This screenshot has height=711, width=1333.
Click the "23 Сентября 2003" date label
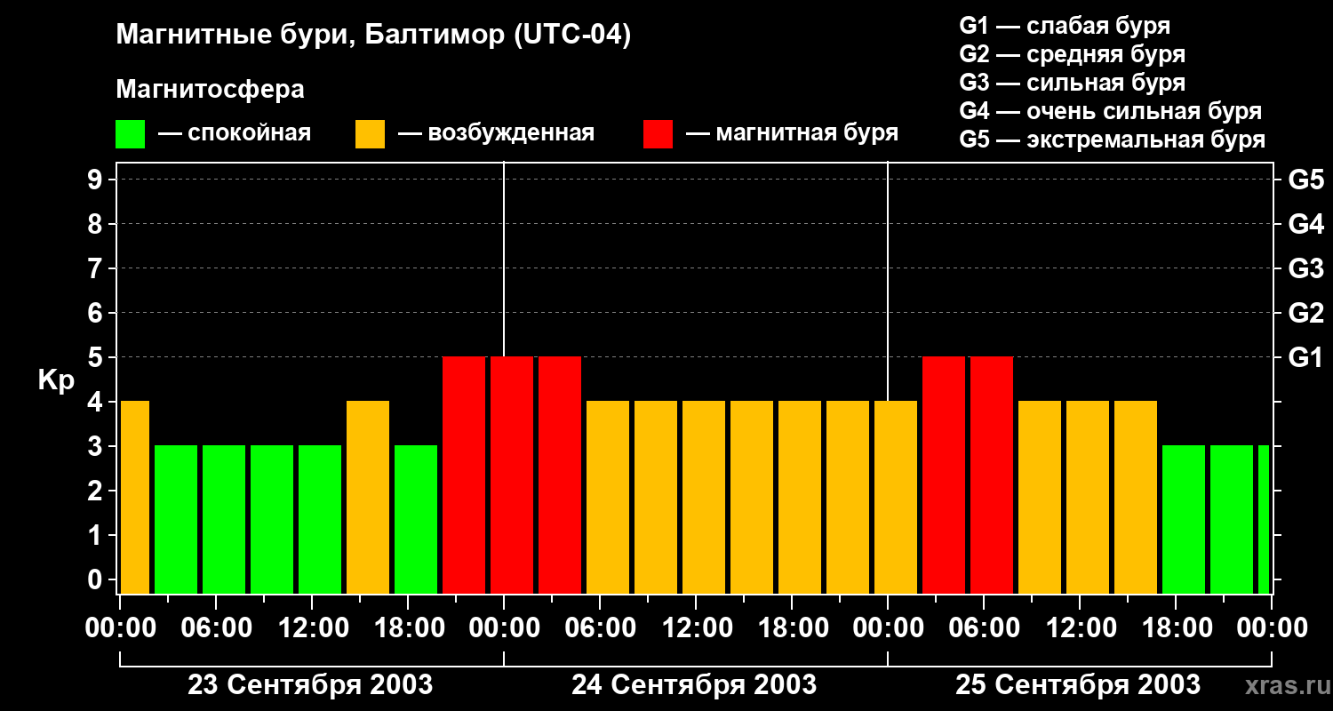pyautogui.click(x=310, y=685)
